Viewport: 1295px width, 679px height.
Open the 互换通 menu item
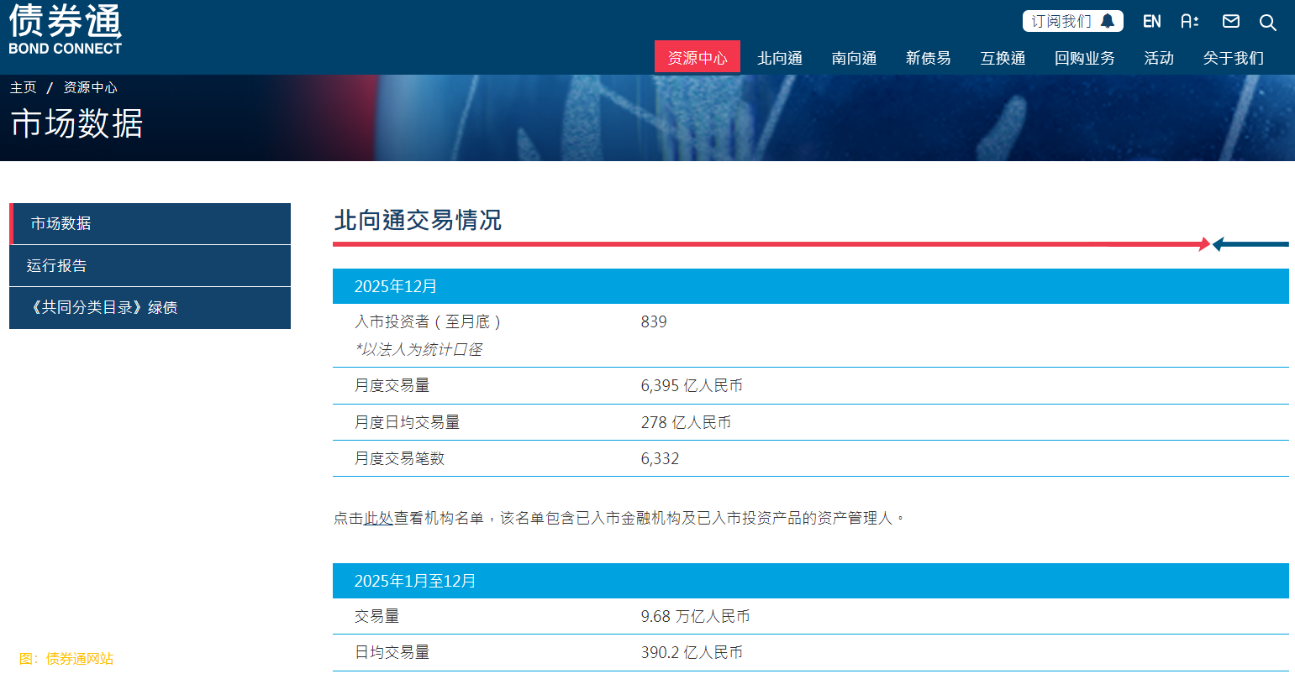pyautogui.click(x=1002, y=58)
